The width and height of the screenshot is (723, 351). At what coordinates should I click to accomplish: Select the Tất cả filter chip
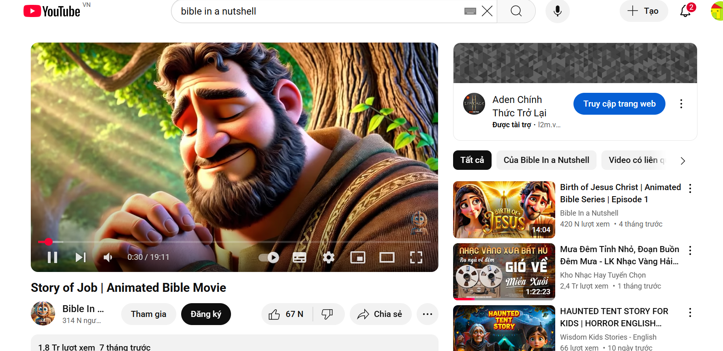(472, 160)
